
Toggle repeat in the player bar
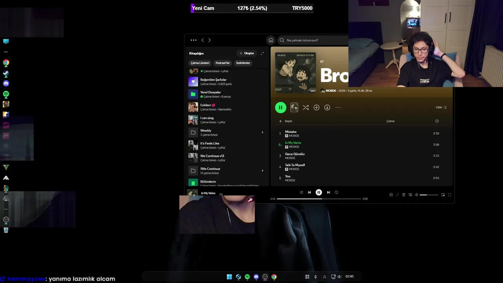336,193
